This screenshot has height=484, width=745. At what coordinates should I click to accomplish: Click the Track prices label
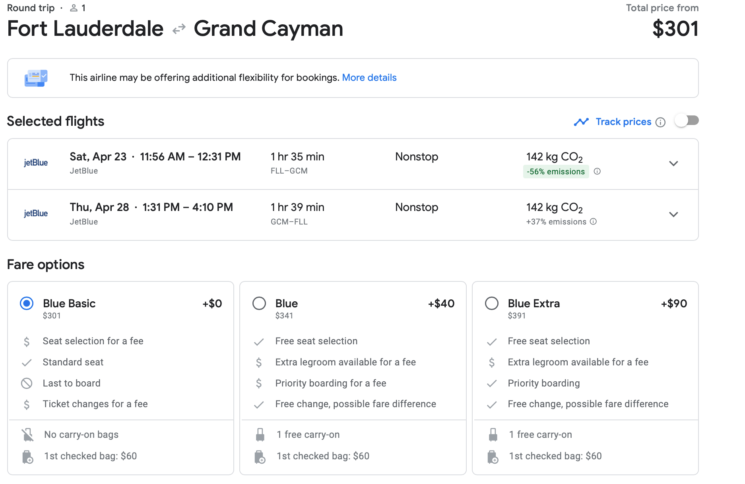(x=623, y=122)
